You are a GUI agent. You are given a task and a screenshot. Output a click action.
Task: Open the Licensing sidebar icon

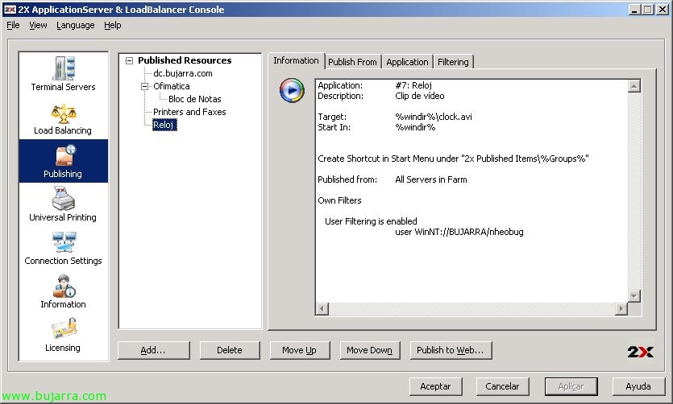tap(64, 329)
